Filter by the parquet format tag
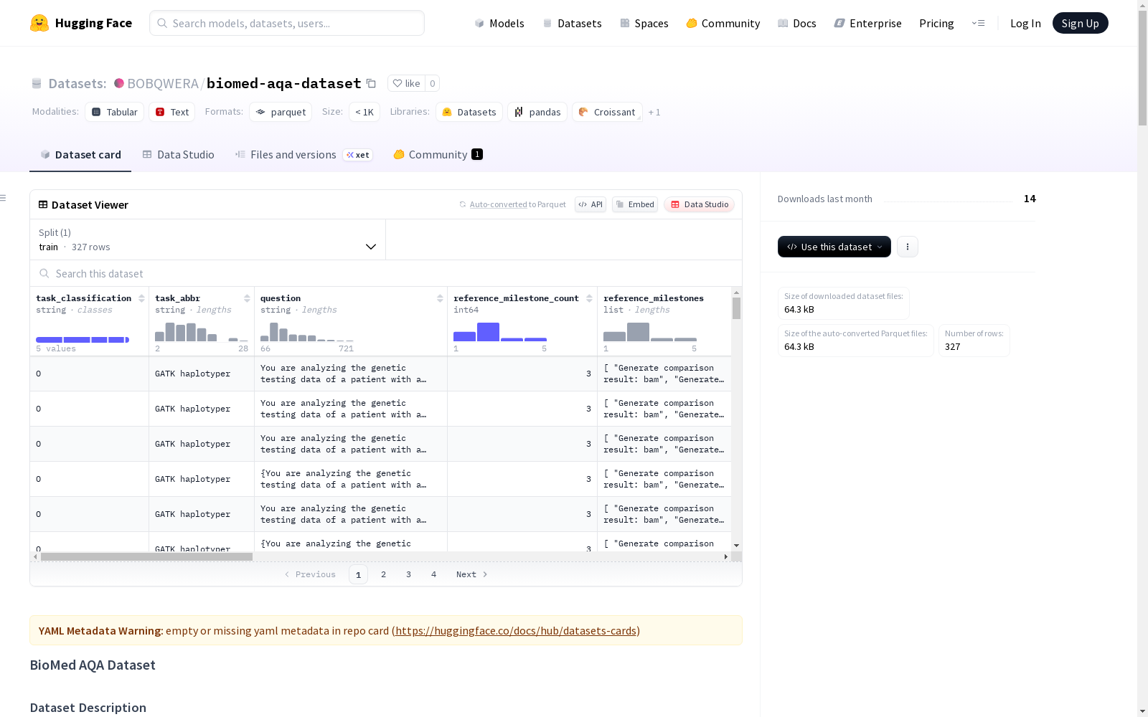The height and width of the screenshot is (717, 1148). 281,112
